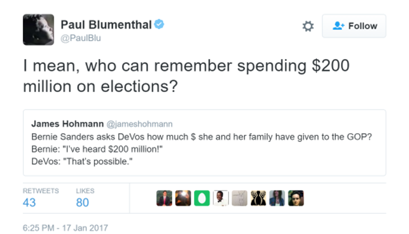Click the Follow button
409x234 pixels.
click(354, 26)
